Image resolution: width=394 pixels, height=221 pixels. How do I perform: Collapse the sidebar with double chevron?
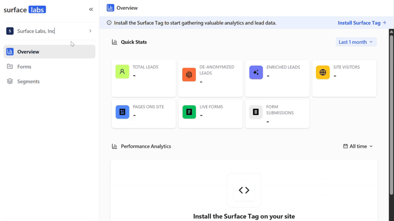(x=91, y=9)
